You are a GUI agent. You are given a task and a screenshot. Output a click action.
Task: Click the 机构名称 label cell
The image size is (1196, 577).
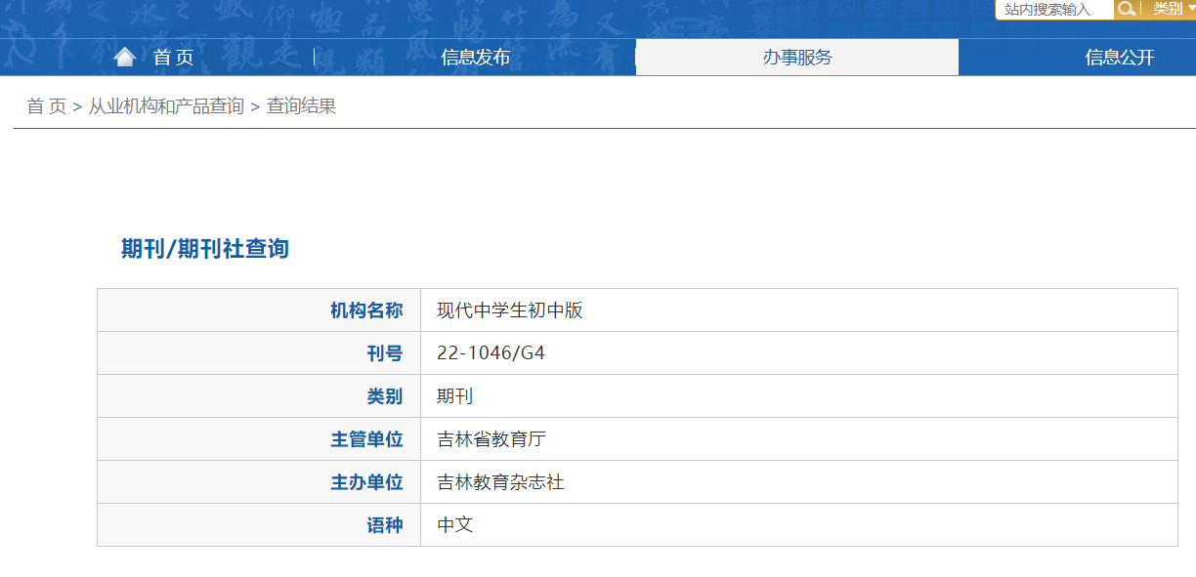[259, 310]
